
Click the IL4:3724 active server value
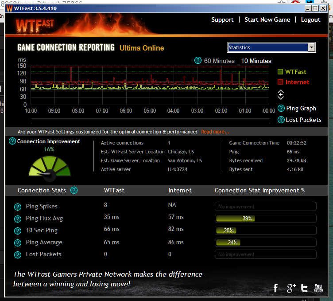[x=178, y=169]
